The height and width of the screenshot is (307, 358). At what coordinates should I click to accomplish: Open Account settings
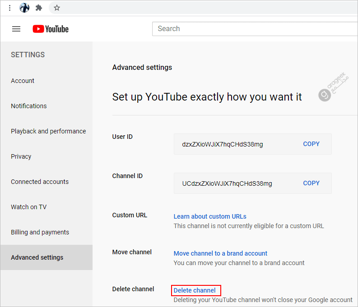pos(23,81)
